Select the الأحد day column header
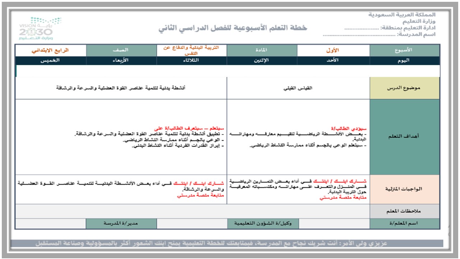460x259 pixels. click(x=332, y=60)
